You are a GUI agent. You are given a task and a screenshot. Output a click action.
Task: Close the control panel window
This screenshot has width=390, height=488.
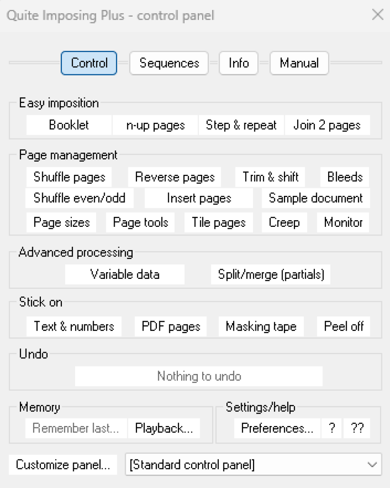pyautogui.click(x=377, y=15)
